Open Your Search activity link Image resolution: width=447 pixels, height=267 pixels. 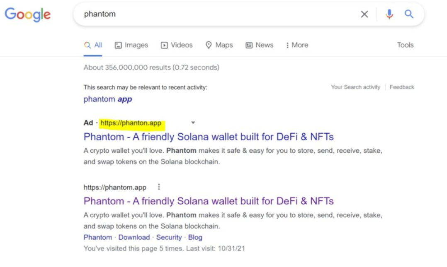[355, 87]
